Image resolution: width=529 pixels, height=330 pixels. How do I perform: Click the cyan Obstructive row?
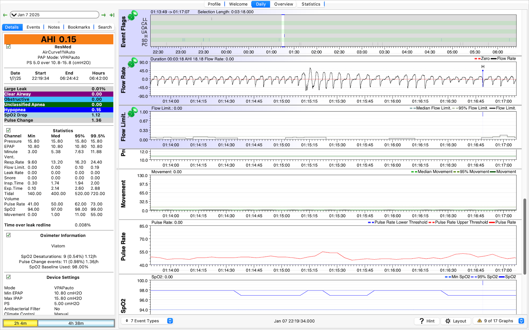click(x=59, y=99)
